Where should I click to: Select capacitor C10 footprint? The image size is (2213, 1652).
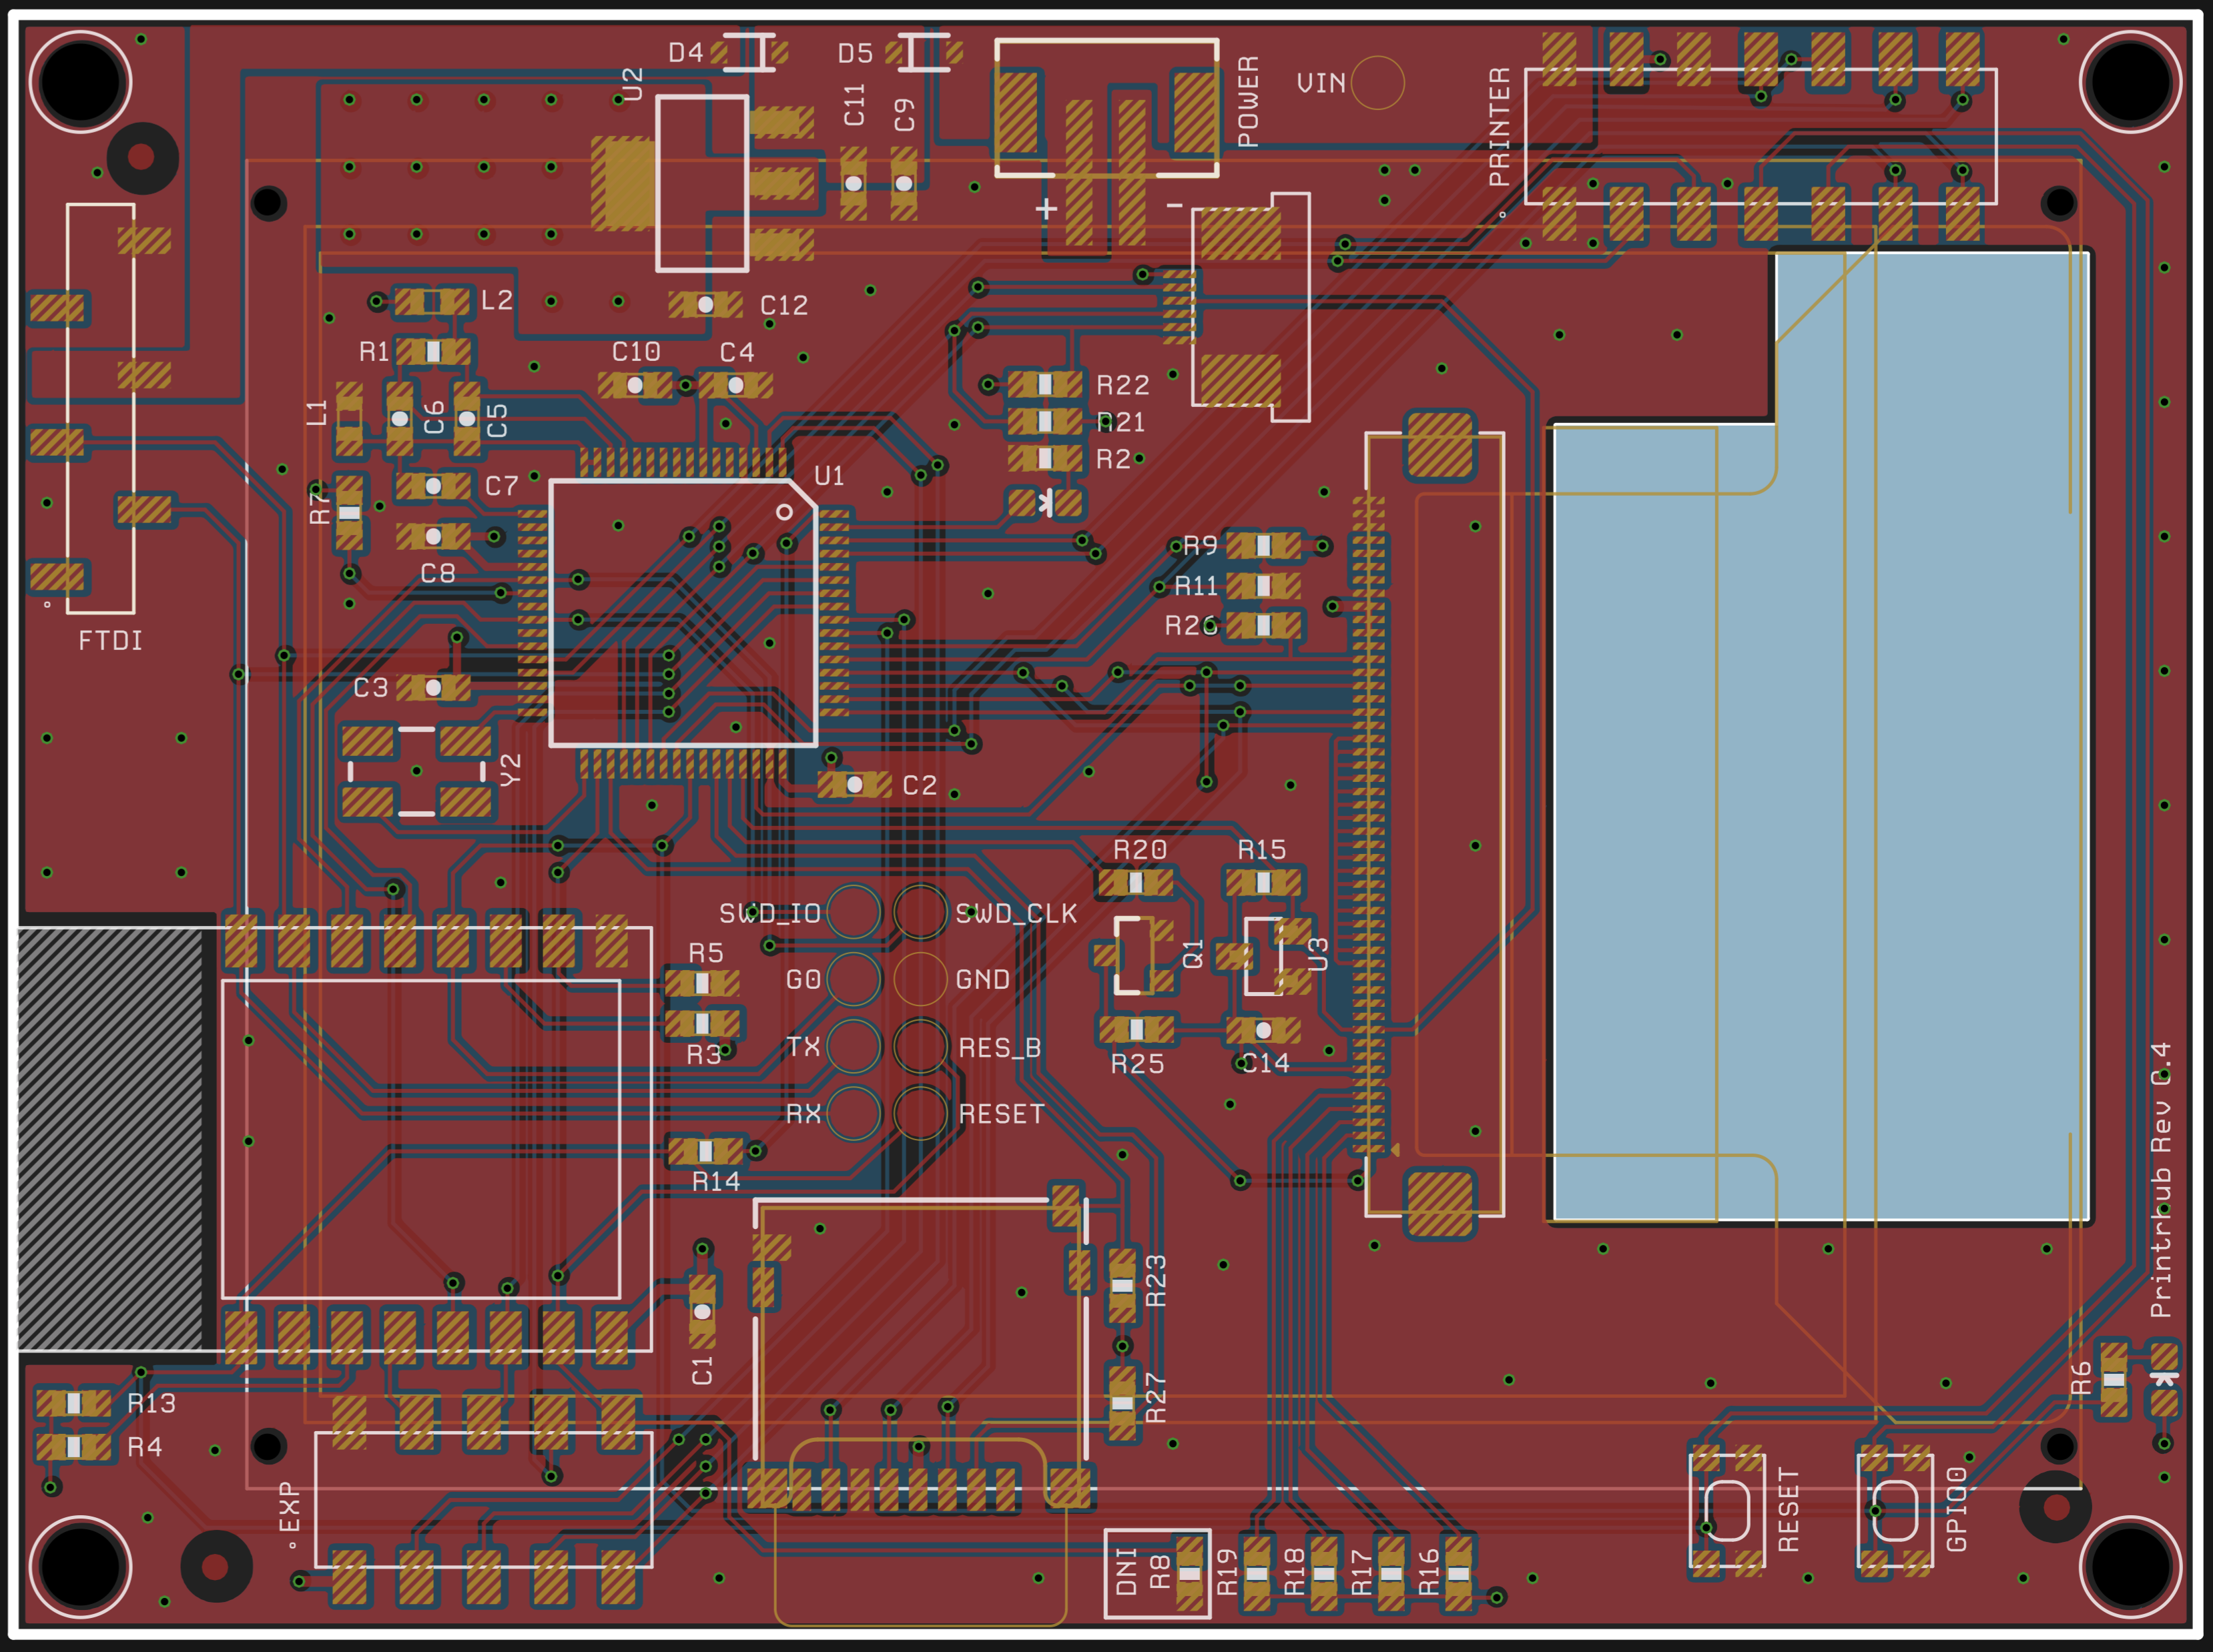[635, 385]
